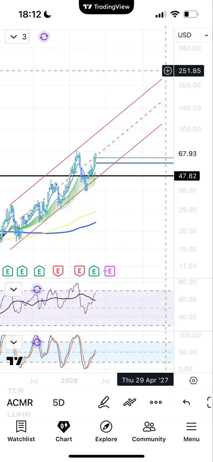Tap the 140.00 price axis label
The width and height of the screenshot is (213, 462).
click(x=190, y=108)
